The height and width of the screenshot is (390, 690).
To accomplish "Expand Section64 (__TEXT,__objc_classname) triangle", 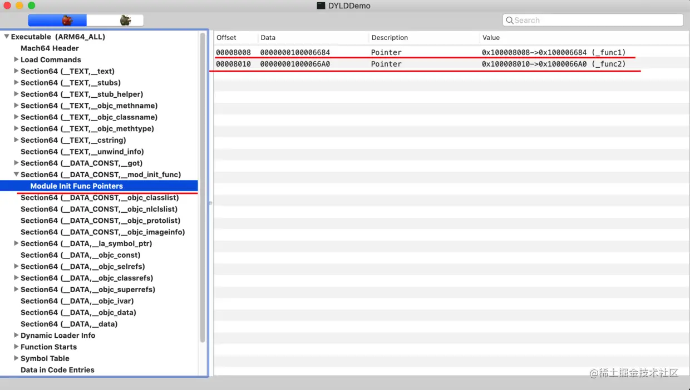I will (x=16, y=117).
